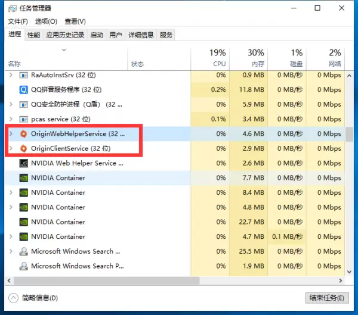The image size is (358, 315).
Task: Select the NVIDIA Web Helper Service row text
Action: click(77, 163)
